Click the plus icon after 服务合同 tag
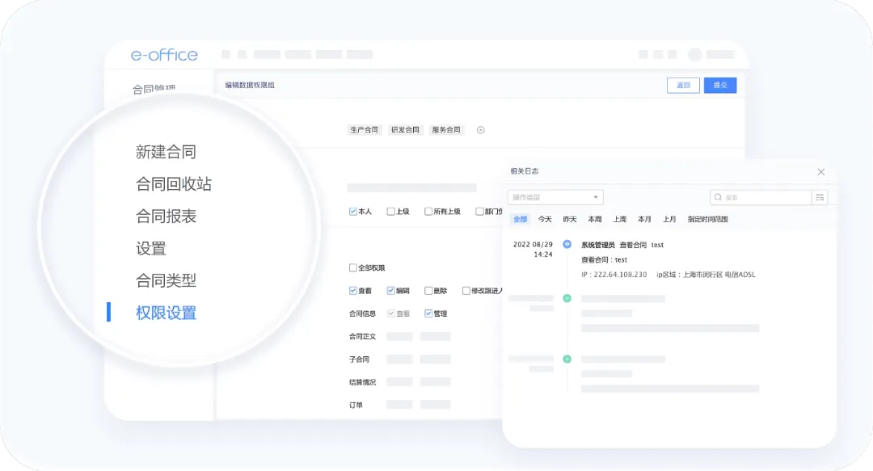 [480, 130]
